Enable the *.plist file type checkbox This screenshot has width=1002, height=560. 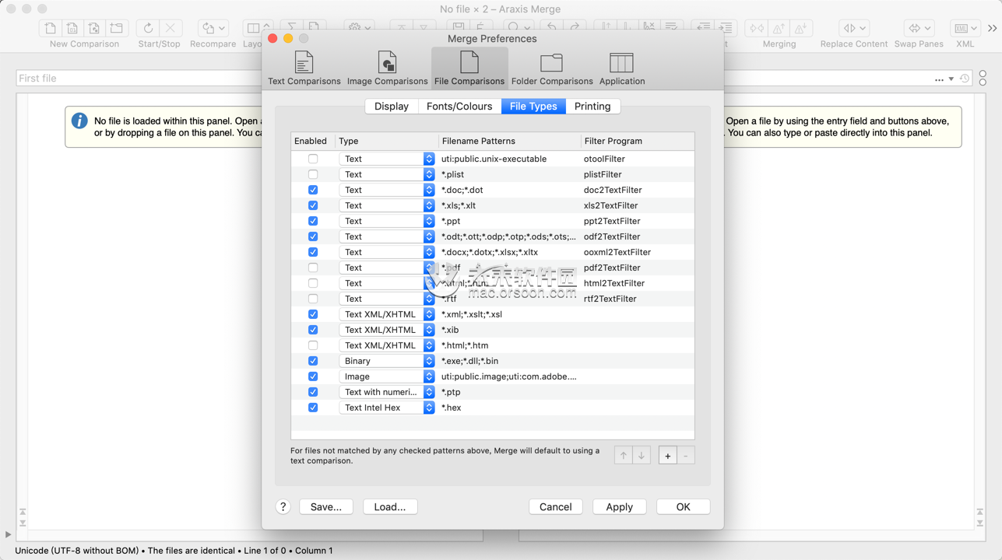[x=313, y=174]
